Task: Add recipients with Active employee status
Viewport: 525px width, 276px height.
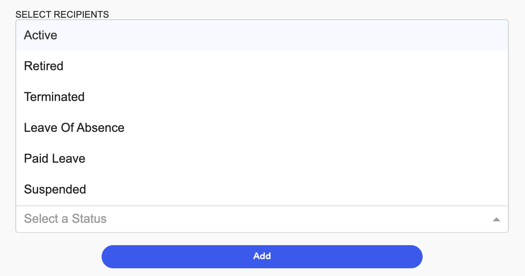Action: 41,35
